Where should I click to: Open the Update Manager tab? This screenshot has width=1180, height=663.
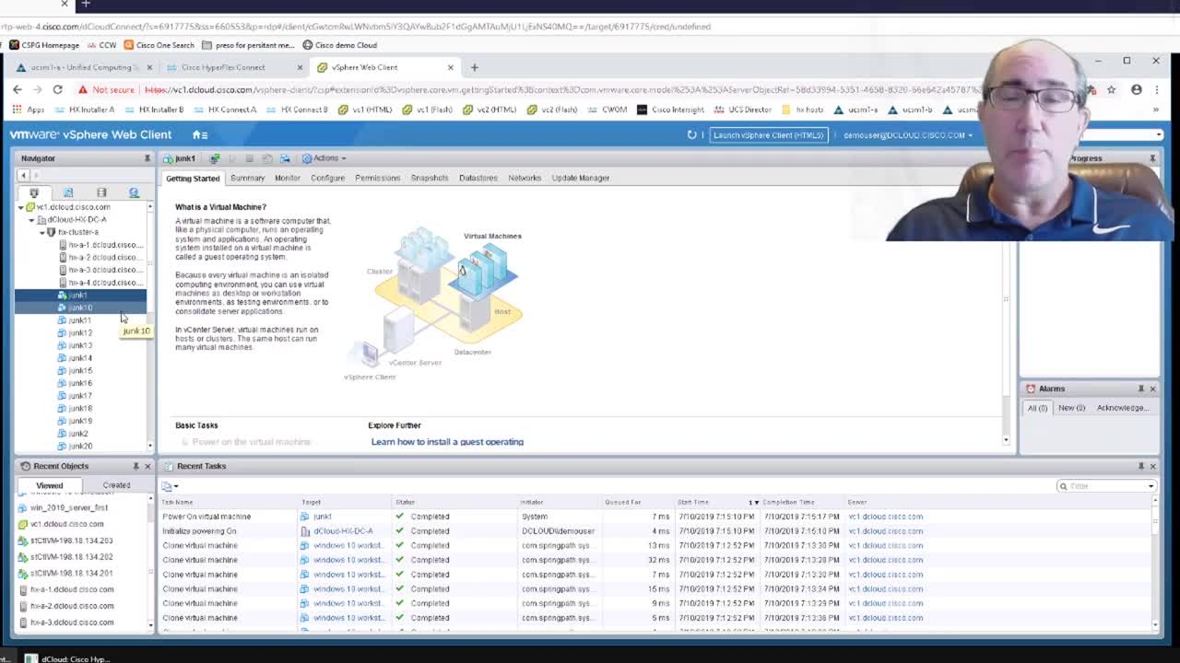580,178
